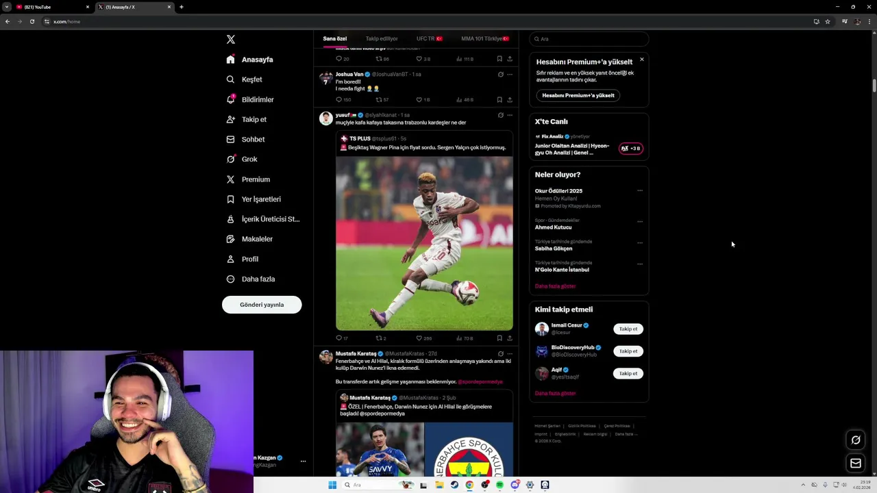The image size is (877, 493).
Task: Open the @spordepormedya mention link
Action: click(x=480, y=381)
